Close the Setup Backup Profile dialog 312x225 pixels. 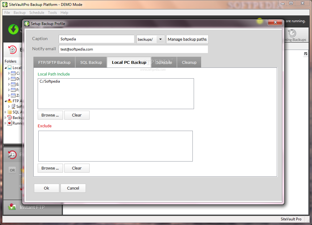275,22
